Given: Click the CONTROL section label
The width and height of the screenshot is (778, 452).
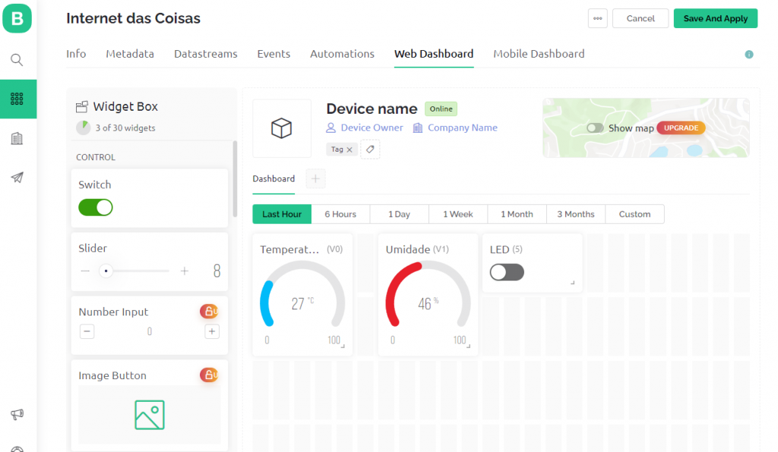Looking at the screenshot, I should pyautogui.click(x=96, y=158).
